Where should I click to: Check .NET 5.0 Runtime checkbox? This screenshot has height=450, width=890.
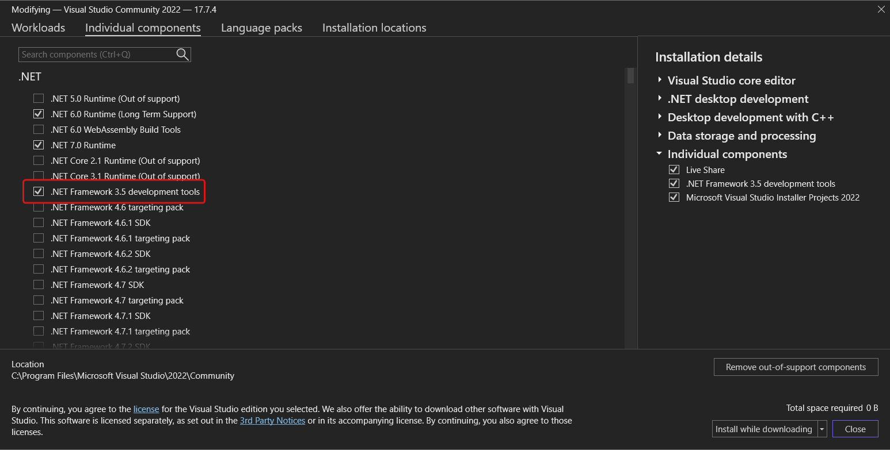39,99
